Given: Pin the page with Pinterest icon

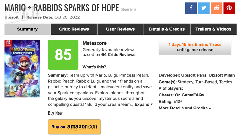Looking at the screenshot, I should [229, 8].
